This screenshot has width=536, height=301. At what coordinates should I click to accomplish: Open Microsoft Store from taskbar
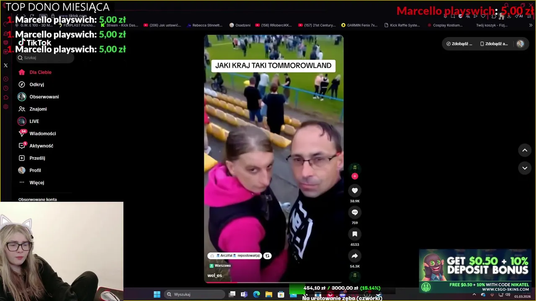click(x=281, y=294)
